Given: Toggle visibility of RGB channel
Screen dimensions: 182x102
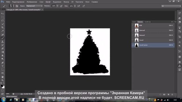Looking at the screenshot, I should [133, 25].
